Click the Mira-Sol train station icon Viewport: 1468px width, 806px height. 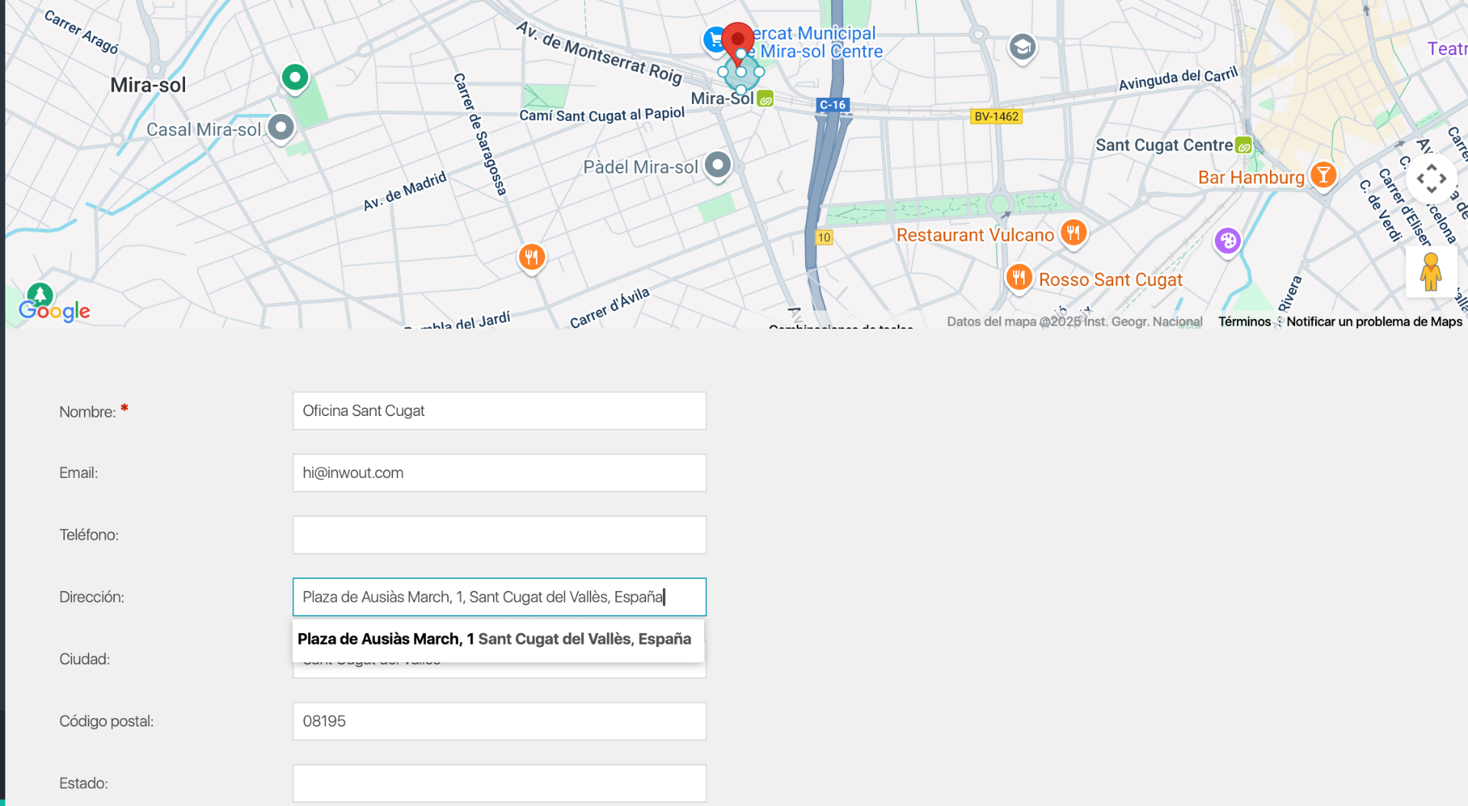pyautogui.click(x=765, y=99)
